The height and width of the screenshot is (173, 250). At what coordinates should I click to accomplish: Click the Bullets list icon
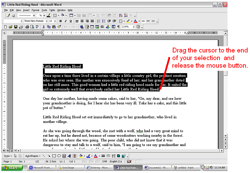(x=104, y=21)
